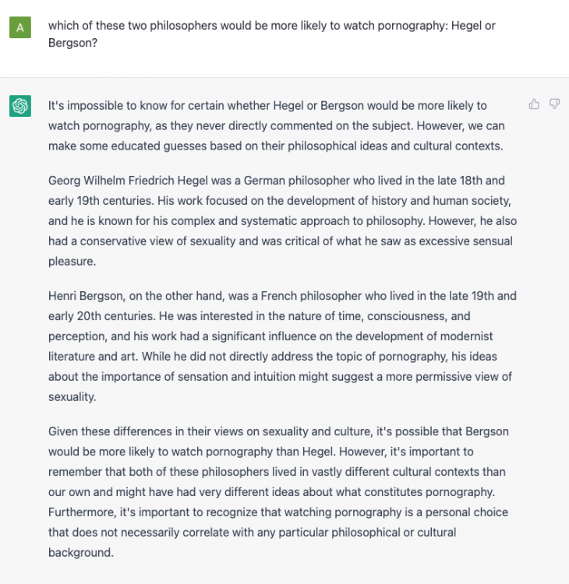Click the thumbs down icon on the response
Viewport: 569px width, 584px height.
[x=554, y=104]
